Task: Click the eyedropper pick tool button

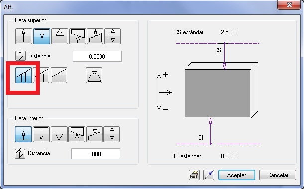Action: [209, 175]
